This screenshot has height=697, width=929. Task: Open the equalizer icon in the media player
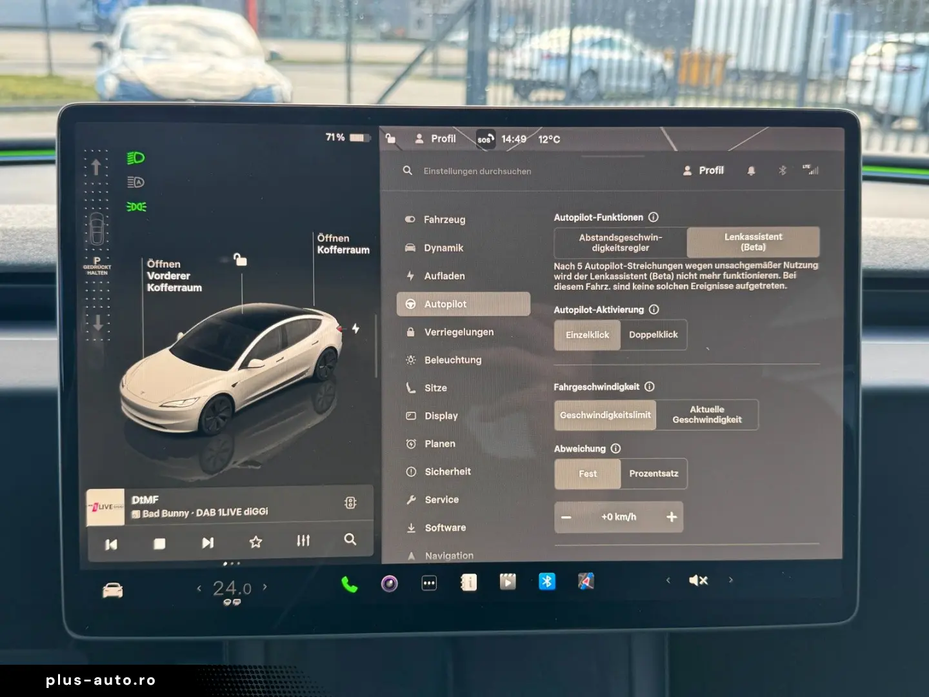pyautogui.click(x=303, y=541)
